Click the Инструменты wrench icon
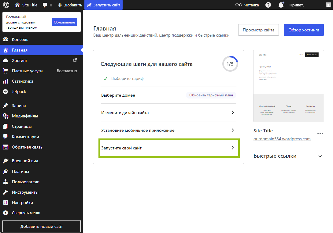333x233 pixels. click(6, 192)
